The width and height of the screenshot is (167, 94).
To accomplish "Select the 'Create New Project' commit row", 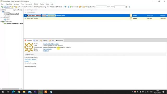I will (x=95, y=18).
